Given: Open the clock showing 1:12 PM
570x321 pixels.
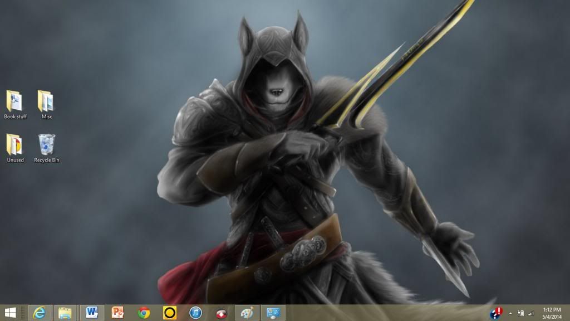Looking at the screenshot, I should coord(552,313).
